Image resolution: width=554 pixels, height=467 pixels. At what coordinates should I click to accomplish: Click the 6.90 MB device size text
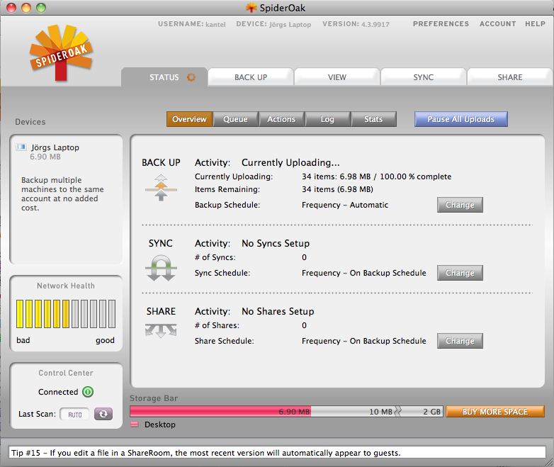point(45,157)
